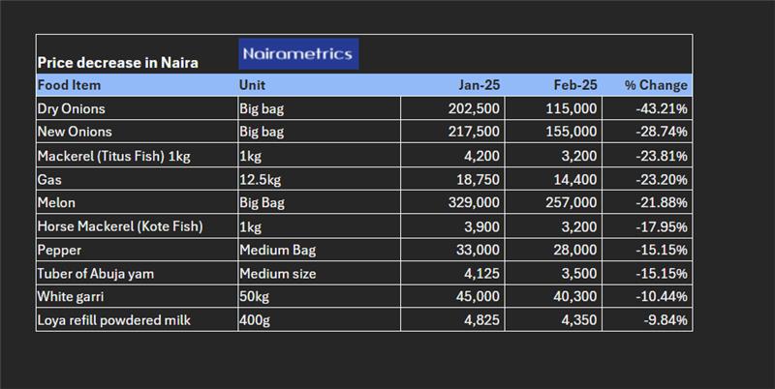
Task: Select the 'Price decrease in Naira' title cell
Action: click(117, 63)
